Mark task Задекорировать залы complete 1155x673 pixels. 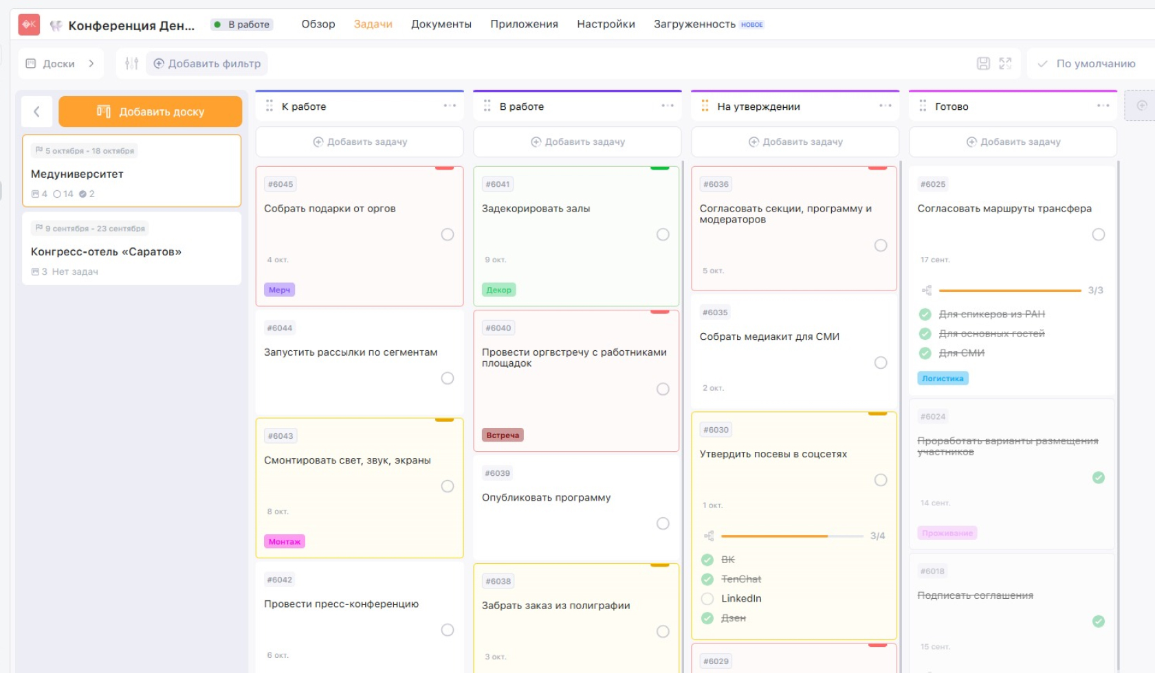point(663,235)
